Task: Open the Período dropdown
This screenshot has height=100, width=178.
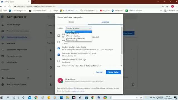Action: coord(78,28)
